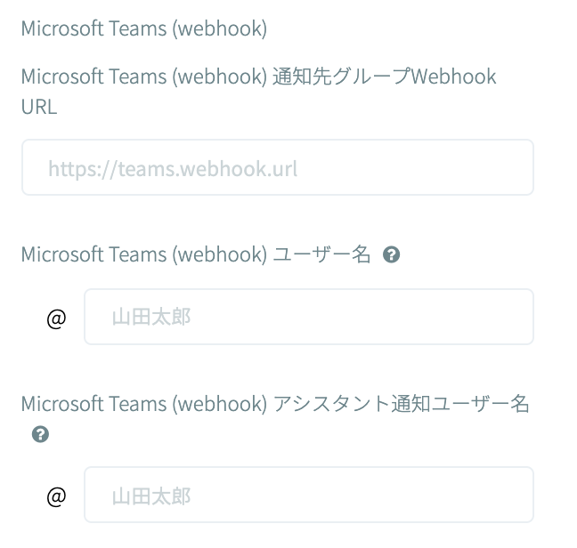Focus the 通知先グループWebhook URL input field
Image resolution: width=577 pixels, height=548 pixels.
pos(277,167)
